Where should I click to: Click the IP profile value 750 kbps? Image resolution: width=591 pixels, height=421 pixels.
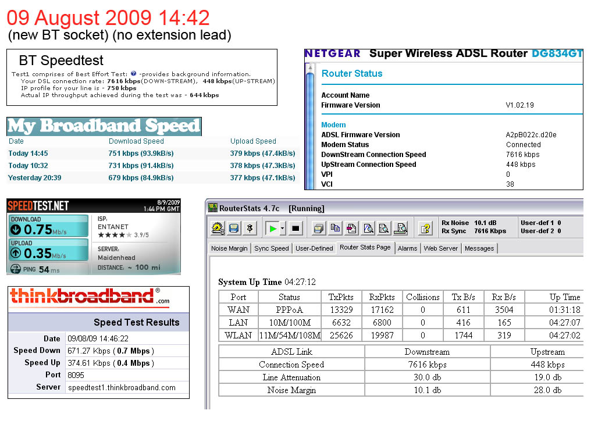122,88
